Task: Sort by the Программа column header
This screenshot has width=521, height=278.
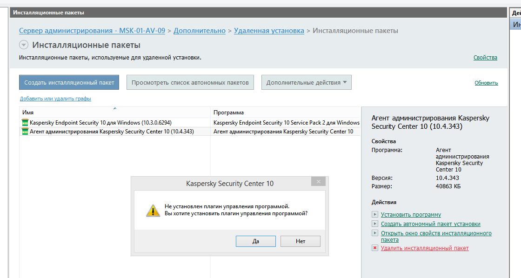Action: pos(286,112)
